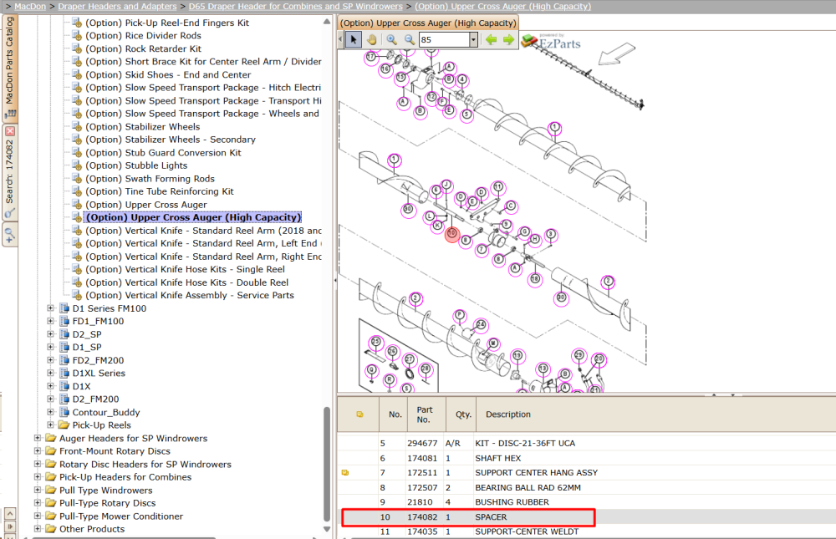Click the zoom out magnifier
This screenshot has height=539, width=836.
click(x=409, y=39)
